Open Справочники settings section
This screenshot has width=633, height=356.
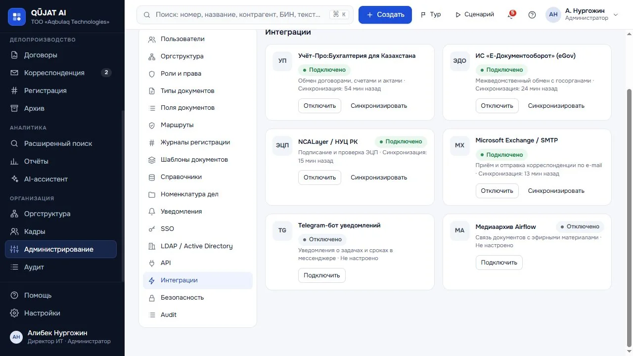[198, 177]
